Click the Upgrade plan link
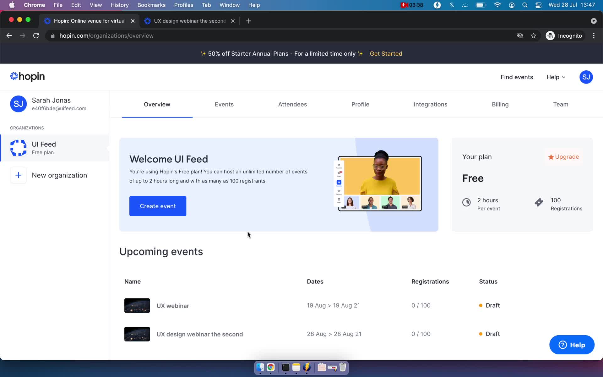 (563, 157)
